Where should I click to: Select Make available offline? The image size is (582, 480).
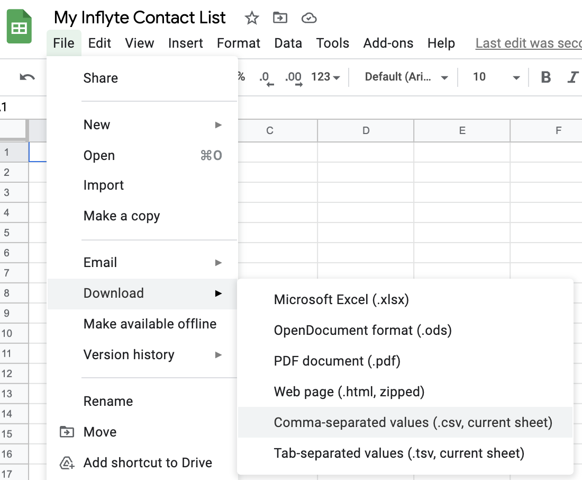(x=142, y=324)
